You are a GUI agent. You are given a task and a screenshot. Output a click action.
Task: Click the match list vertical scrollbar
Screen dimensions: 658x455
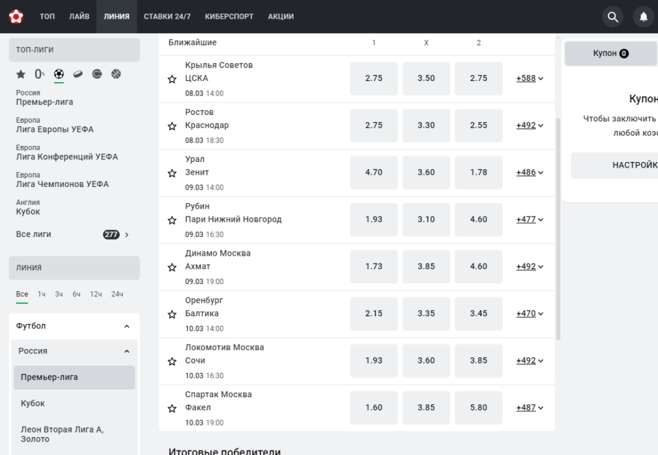click(x=558, y=229)
